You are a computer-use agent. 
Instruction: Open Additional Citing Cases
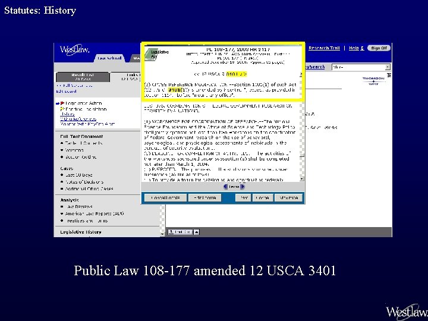89,188
